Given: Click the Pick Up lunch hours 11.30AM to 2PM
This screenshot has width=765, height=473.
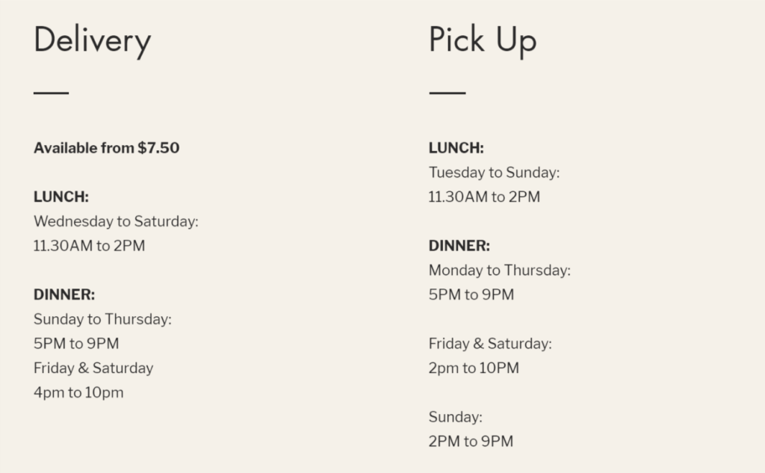Looking at the screenshot, I should click(484, 197).
